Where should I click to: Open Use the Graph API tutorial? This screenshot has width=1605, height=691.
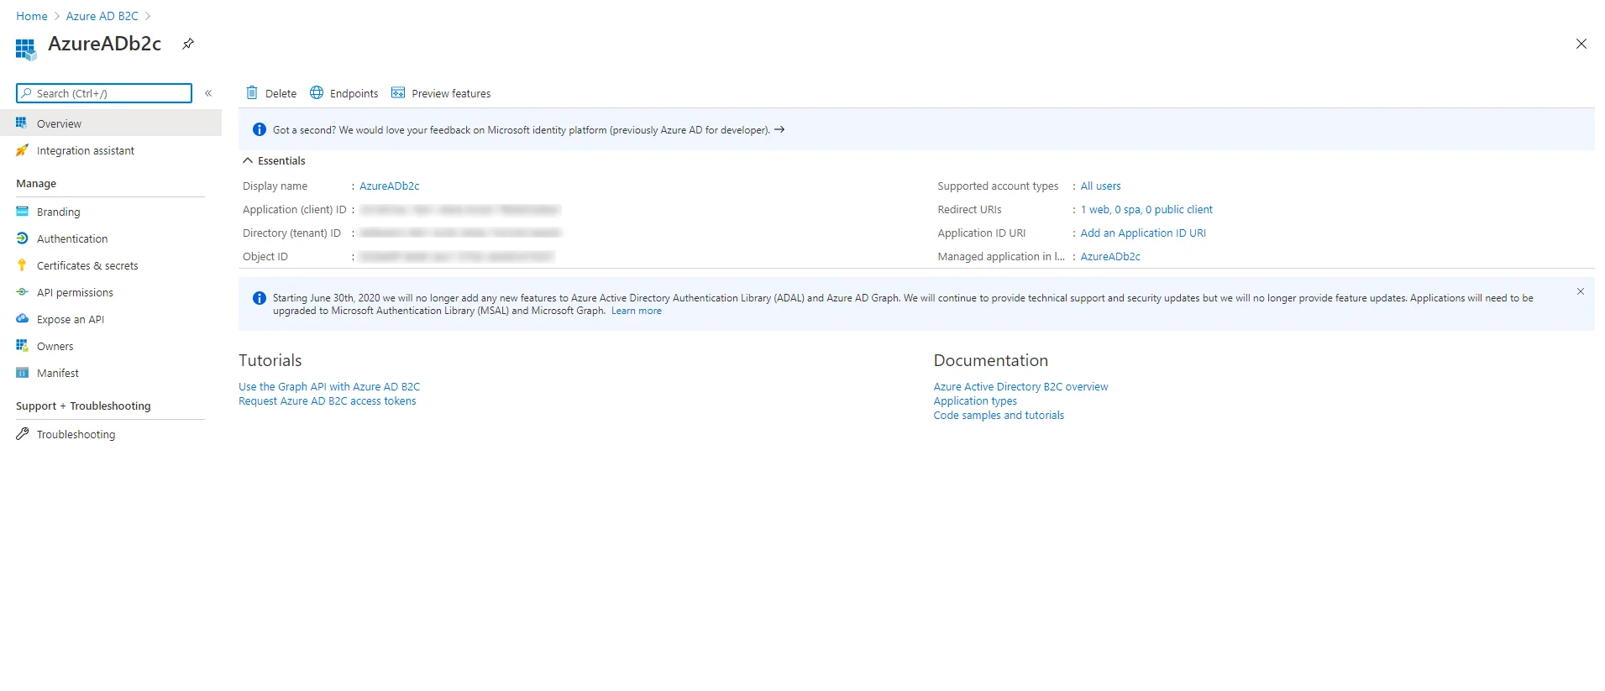329,387
